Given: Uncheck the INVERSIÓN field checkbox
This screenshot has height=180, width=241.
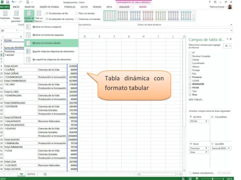Looking at the screenshot, I should (190, 84).
